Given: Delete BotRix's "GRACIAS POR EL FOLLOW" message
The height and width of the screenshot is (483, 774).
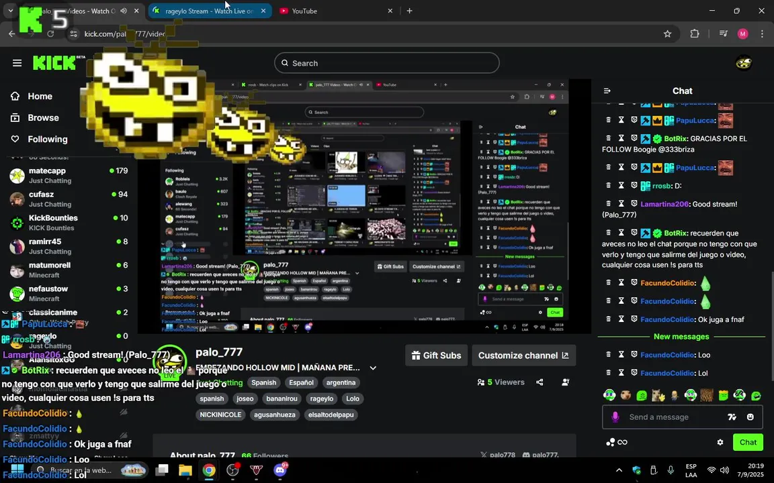Looking at the screenshot, I should pos(608,138).
